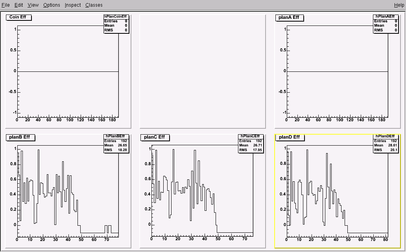Click the hPlanCEff stats box header
The width and height of the screenshot is (406, 252).
click(x=250, y=136)
